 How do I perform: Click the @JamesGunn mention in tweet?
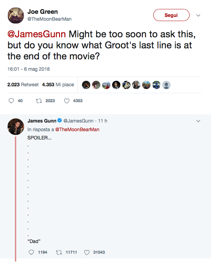coord(37,35)
